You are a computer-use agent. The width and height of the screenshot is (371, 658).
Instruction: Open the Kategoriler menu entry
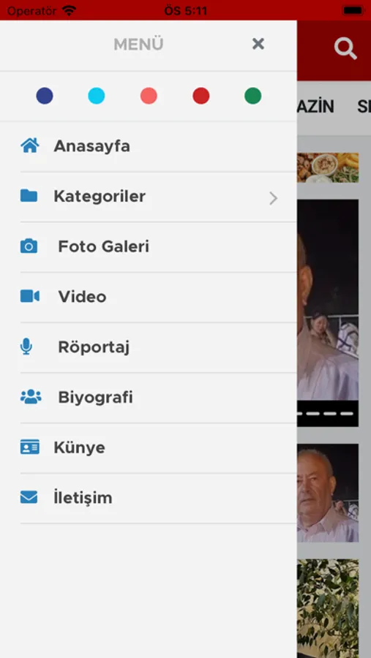coord(158,197)
